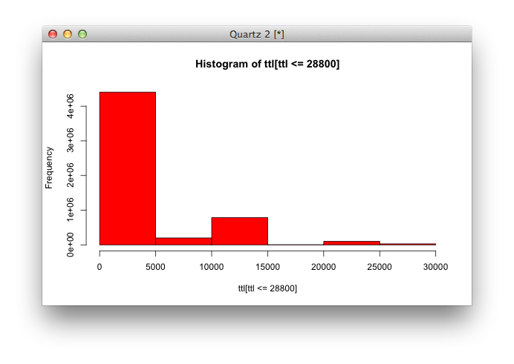Minimize the Quartz window with yellow button
Viewport: 514px width, 364px height.
[x=68, y=34]
